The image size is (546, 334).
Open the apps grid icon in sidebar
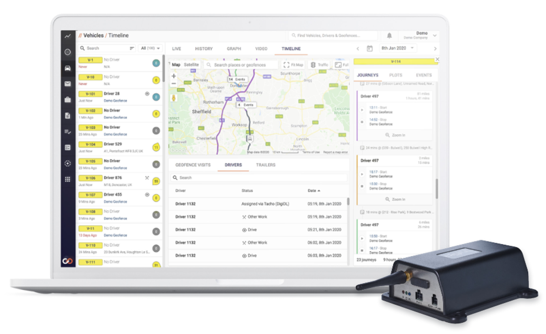(68, 179)
